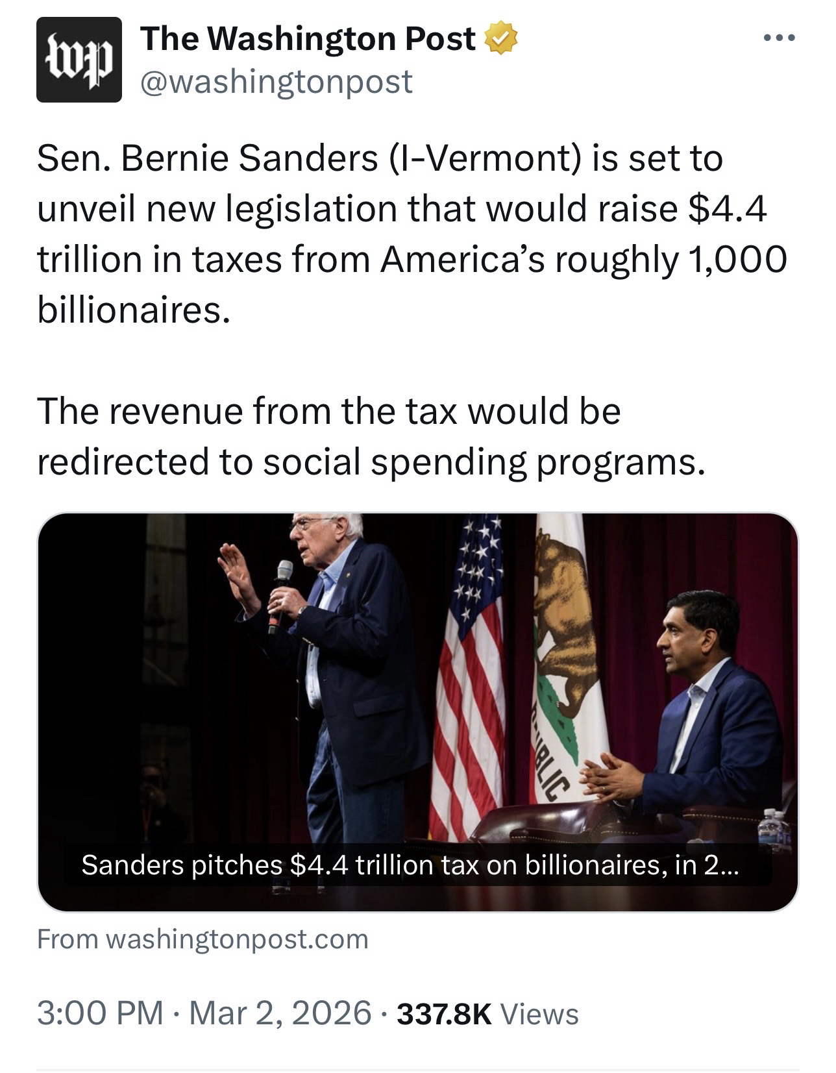Select the paragraph about social spending programs
This screenshot has height=1073, width=836.
click(x=370, y=436)
